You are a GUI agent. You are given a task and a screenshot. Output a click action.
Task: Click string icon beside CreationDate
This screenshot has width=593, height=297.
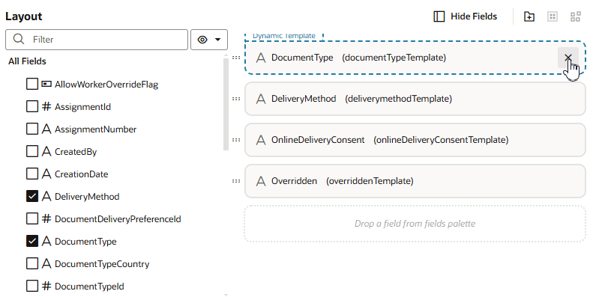pyautogui.click(x=46, y=174)
